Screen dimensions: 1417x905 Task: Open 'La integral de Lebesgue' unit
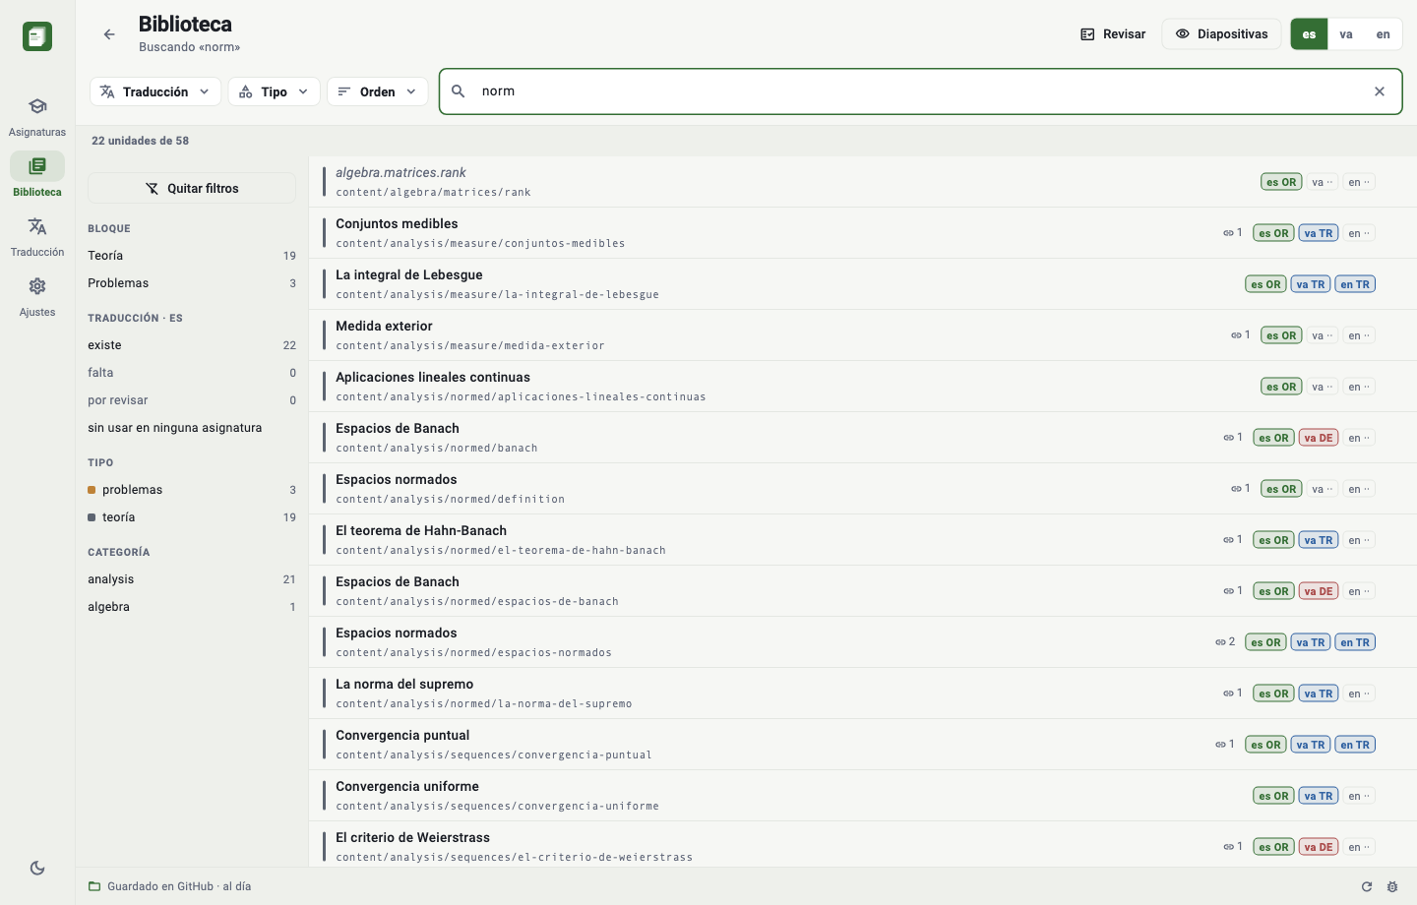pyautogui.click(x=863, y=284)
